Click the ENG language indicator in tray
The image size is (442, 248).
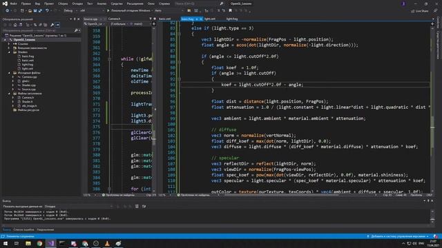click(422, 243)
